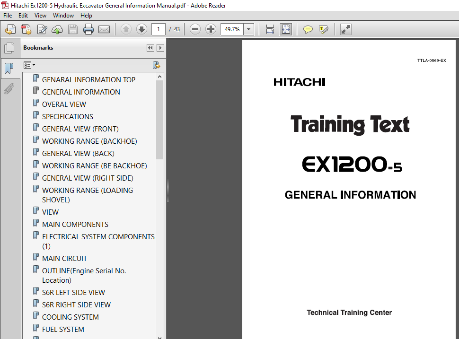Go to next page with down arrow
This screenshot has width=459, height=339.
pos(141,29)
